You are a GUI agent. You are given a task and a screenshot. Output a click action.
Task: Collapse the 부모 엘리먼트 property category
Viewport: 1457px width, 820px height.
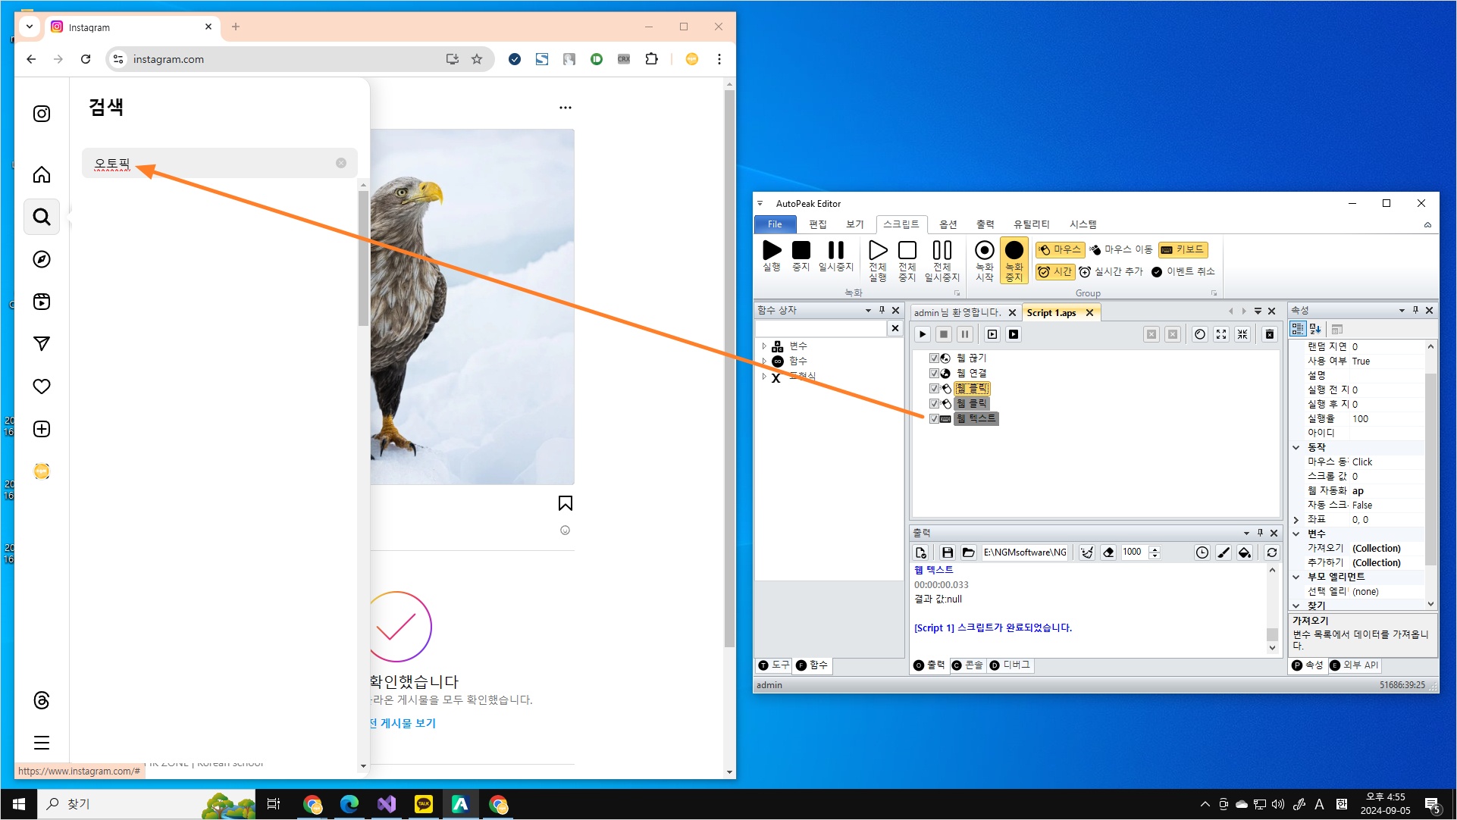[1296, 577]
